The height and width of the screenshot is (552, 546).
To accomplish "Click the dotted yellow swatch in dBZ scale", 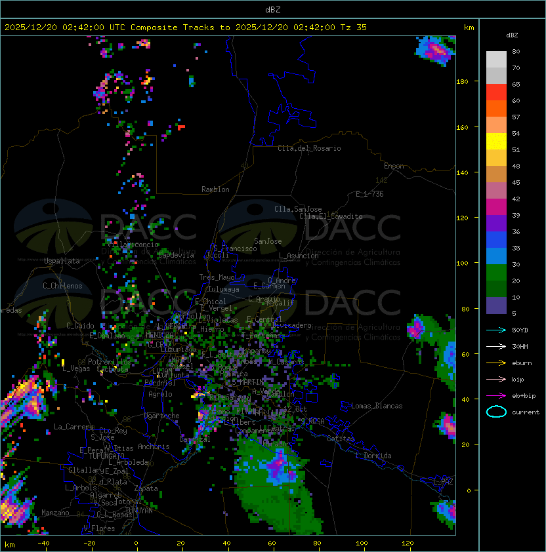I will click(496, 142).
